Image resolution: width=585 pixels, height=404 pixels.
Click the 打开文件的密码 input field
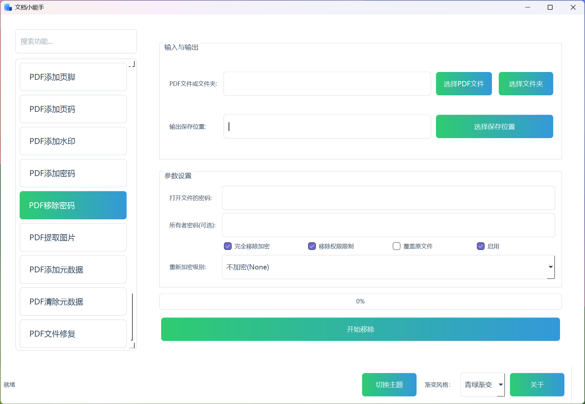click(388, 198)
